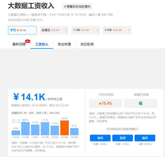Viewport: 165px width, 157px height.
Task: Vote 偏高 on data accuracy
Action: [x=145, y=138]
